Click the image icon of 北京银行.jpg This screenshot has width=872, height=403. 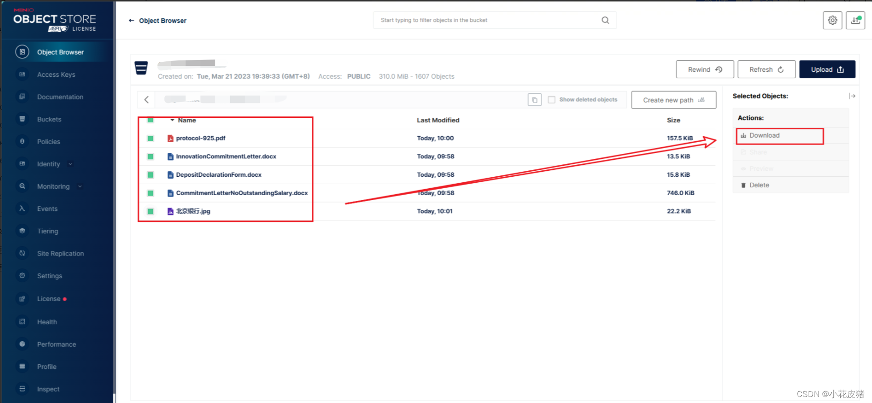pyautogui.click(x=170, y=211)
